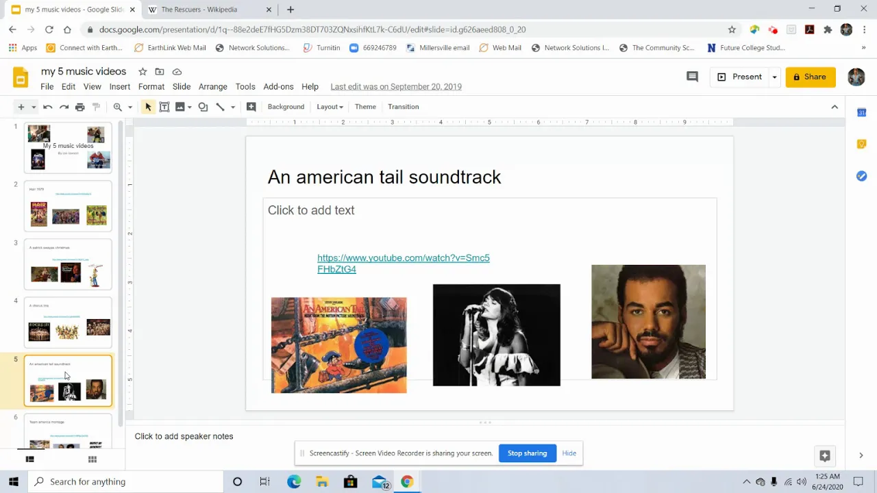Open the comment history icon
The height and width of the screenshot is (493, 877).
click(x=692, y=77)
